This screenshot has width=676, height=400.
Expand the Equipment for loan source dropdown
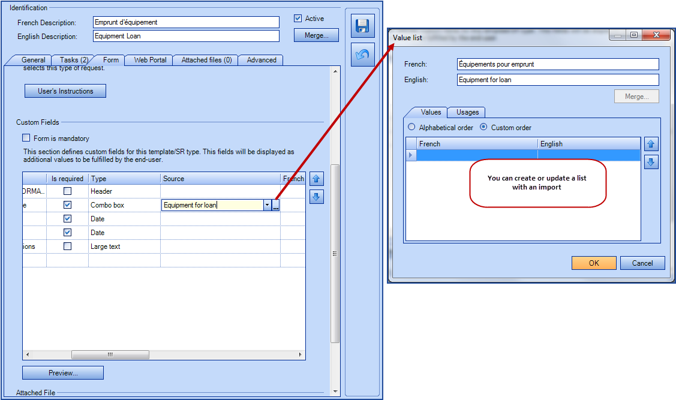click(267, 205)
